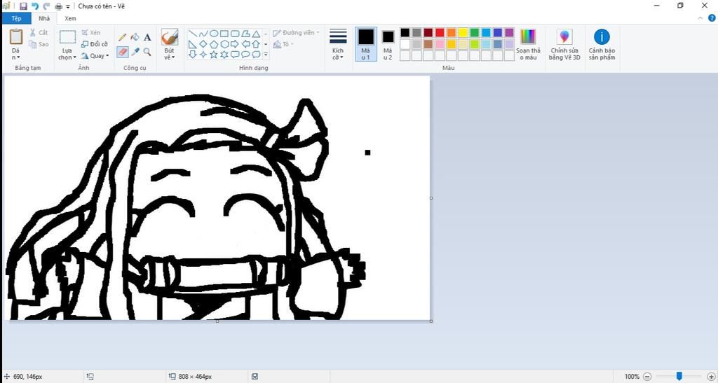Open Chỉnh sửa bằng Vẽ 3D
The height and width of the screenshot is (383, 718).
coord(564,44)
